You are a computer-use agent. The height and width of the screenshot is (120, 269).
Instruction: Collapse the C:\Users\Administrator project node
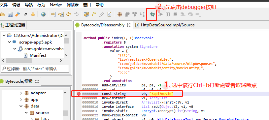[x=4, y=36]
